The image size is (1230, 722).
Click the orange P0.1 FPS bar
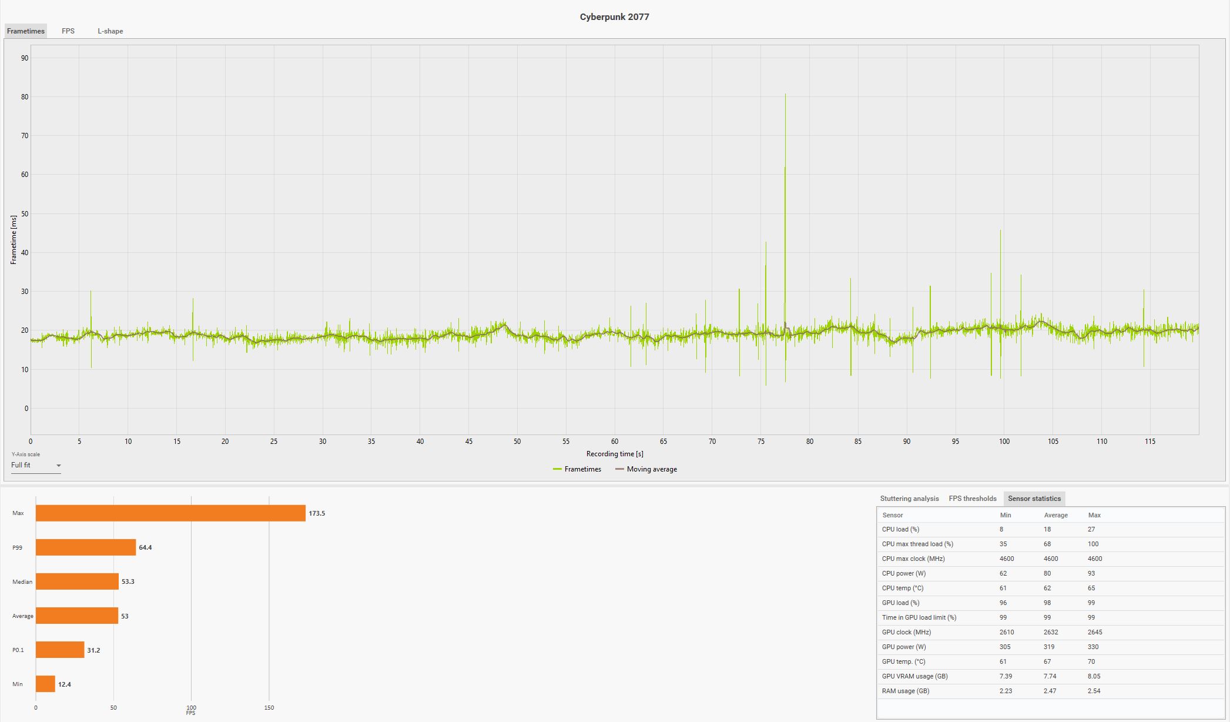tap(60, 650)
